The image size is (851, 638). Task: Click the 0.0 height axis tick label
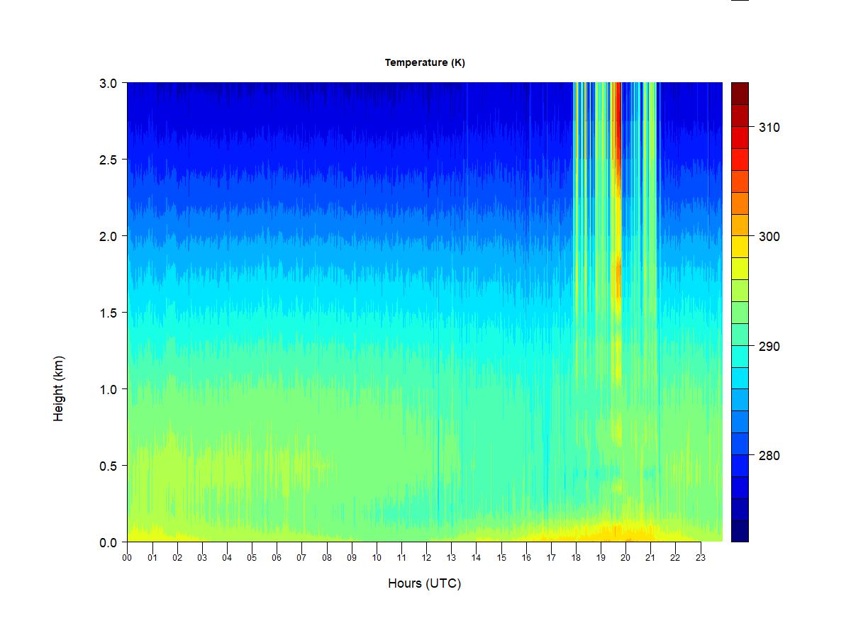[x=108, y=543]
